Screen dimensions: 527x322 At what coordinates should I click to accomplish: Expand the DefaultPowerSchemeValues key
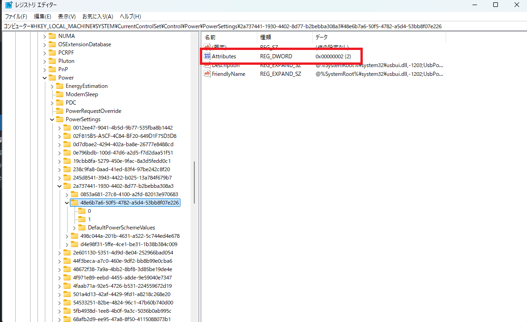(74, 228)
